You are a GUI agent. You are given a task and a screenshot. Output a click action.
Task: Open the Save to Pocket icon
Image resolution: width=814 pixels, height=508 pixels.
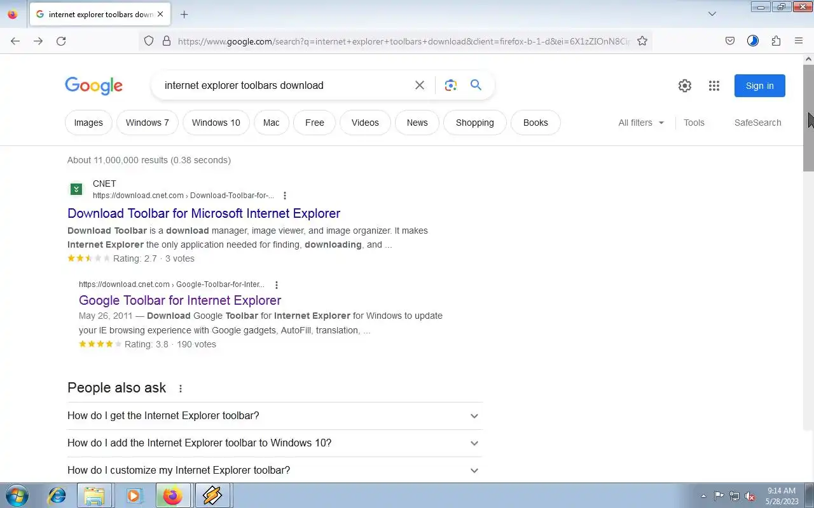coord(730,41)
